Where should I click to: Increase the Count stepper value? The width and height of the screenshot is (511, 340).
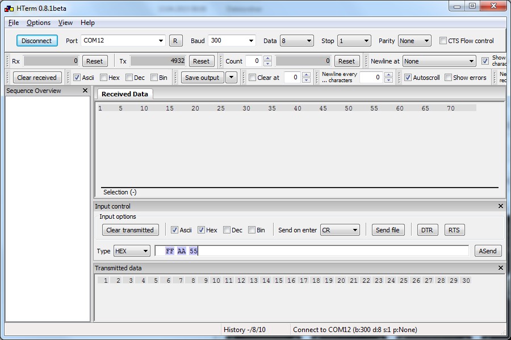pos(268,58)
